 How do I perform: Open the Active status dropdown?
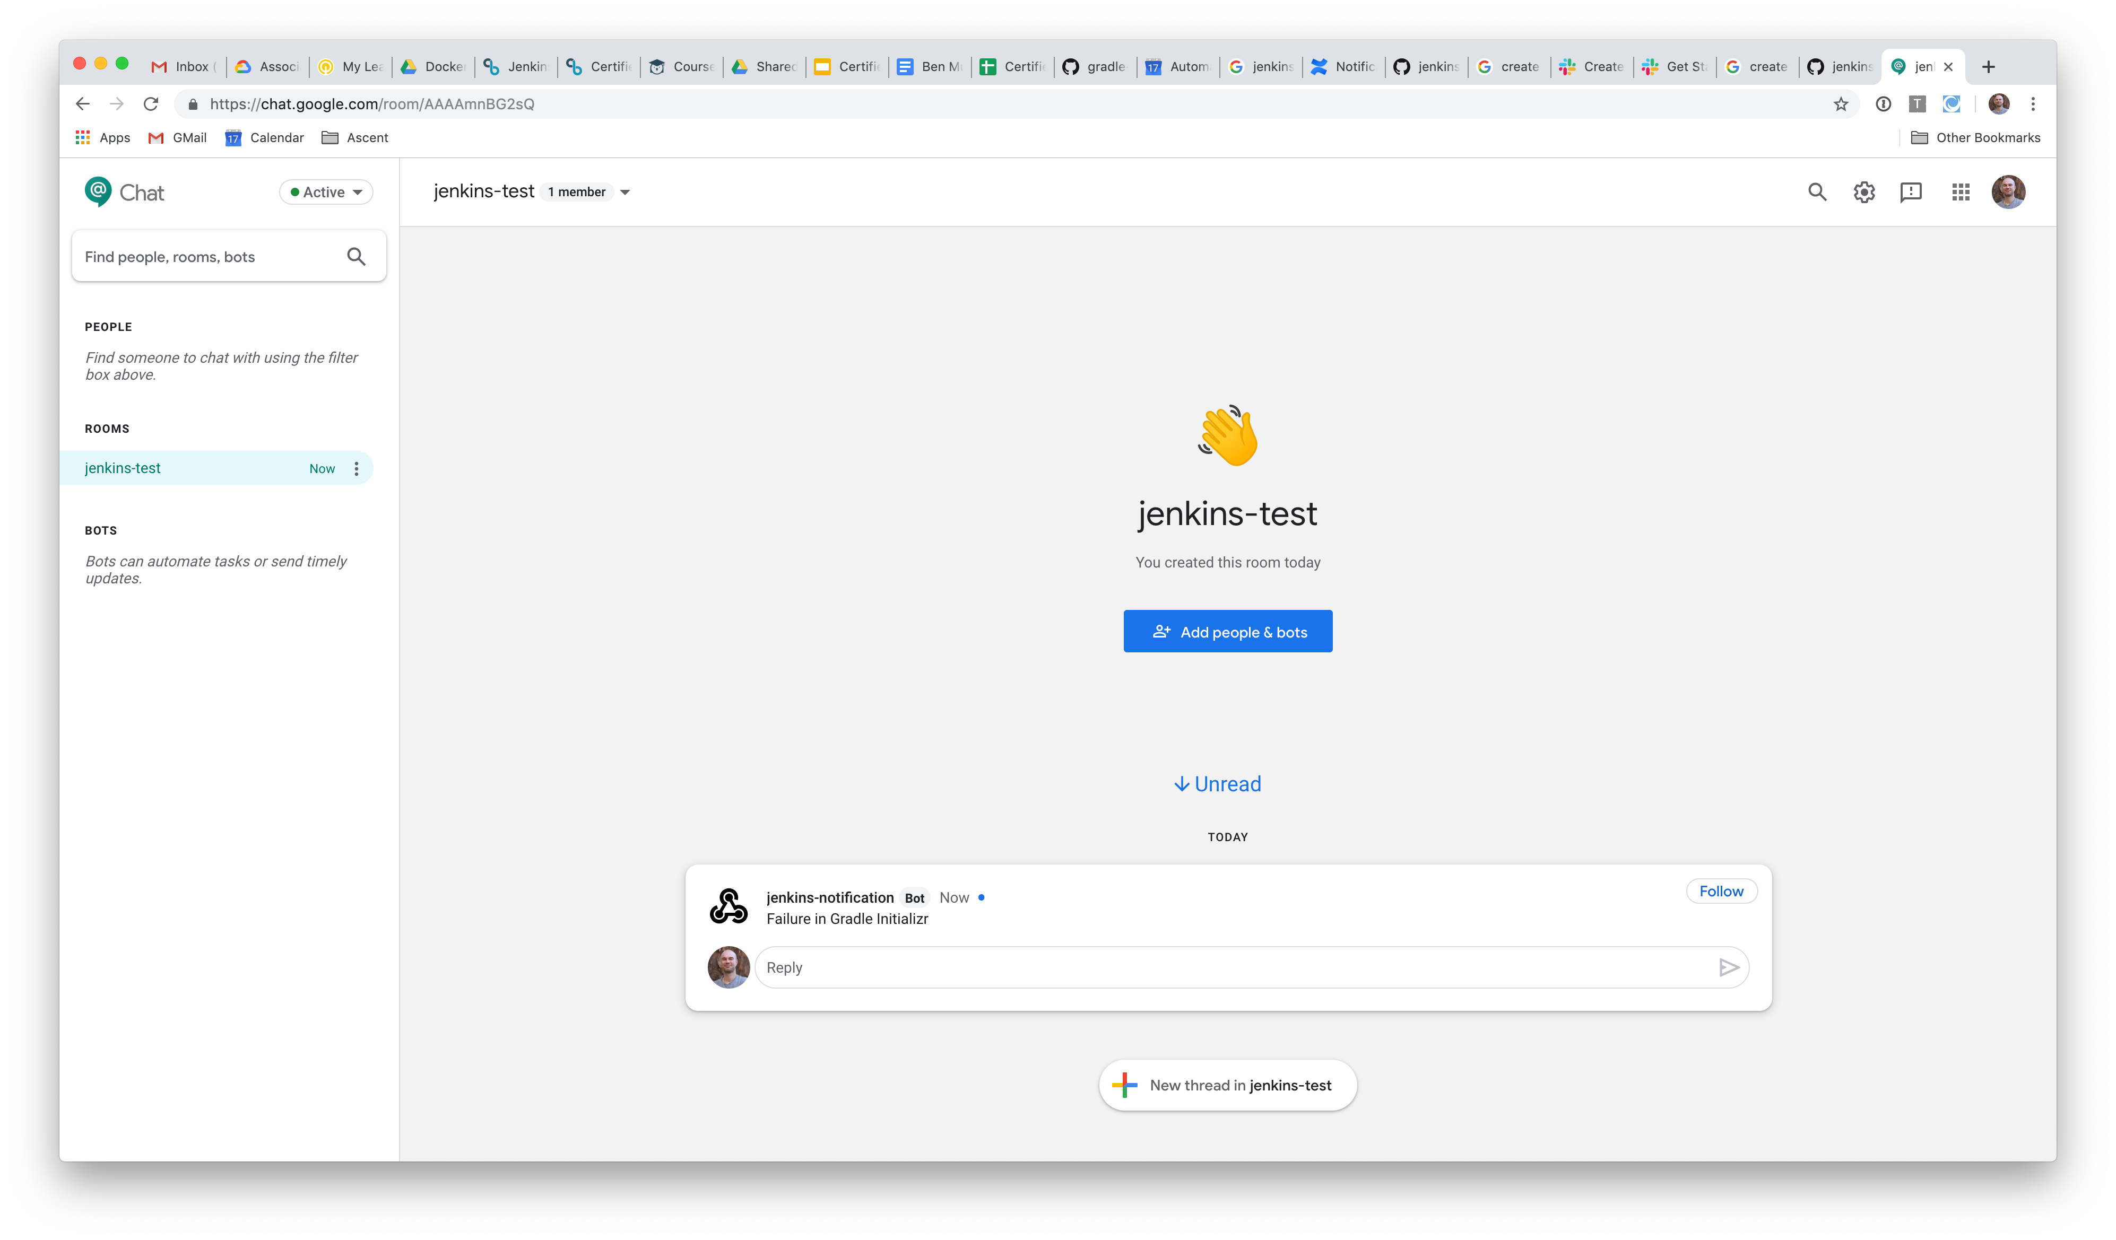(325, 191)
